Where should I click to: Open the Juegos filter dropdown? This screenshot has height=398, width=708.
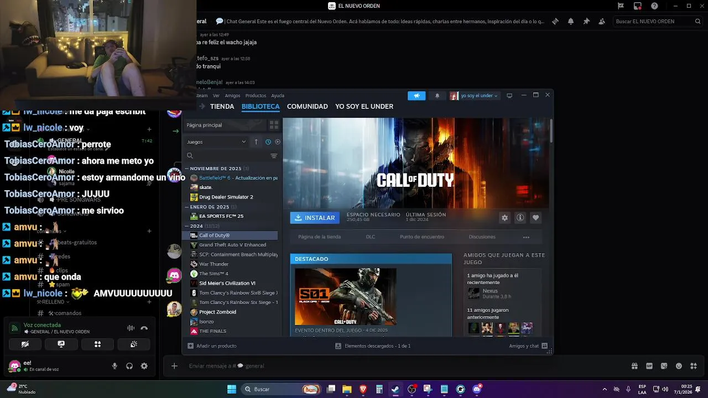216,142
